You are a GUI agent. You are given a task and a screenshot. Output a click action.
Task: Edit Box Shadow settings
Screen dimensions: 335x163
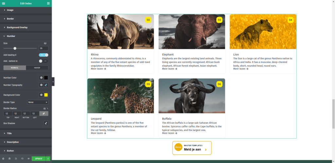click(46, 123)
